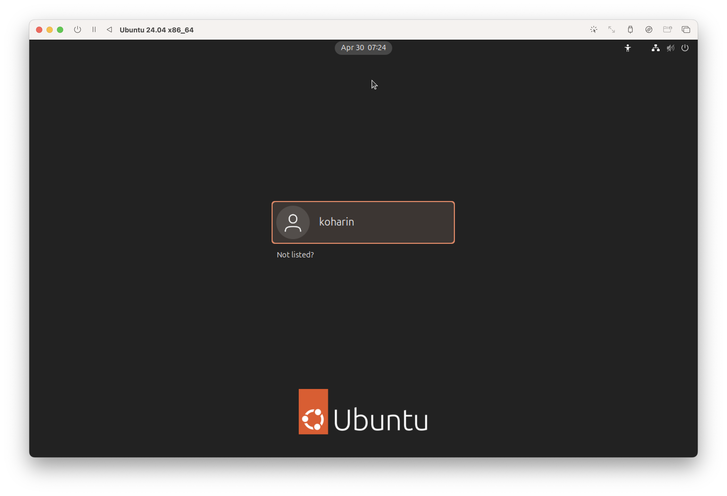
Task: Enter full screen with the green button
Action: pos(60,30)
